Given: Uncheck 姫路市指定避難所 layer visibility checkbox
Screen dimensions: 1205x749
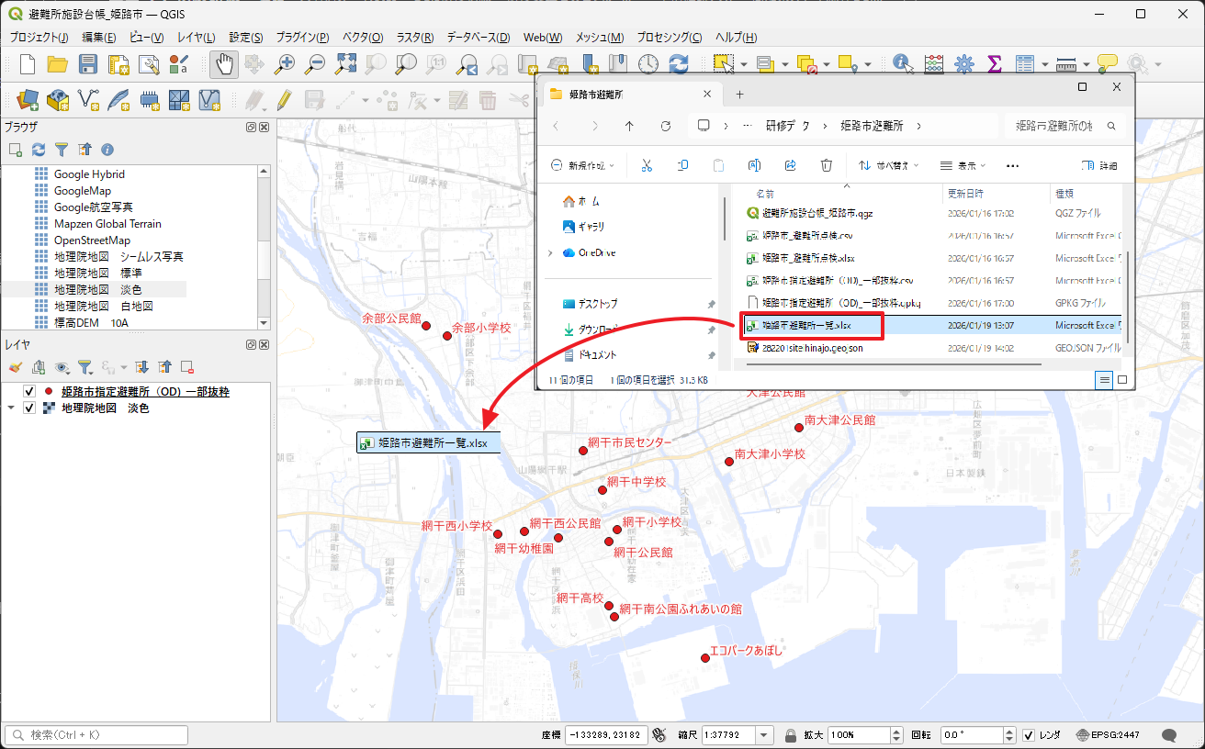Looking at the screenshot, I should (29, 392).
